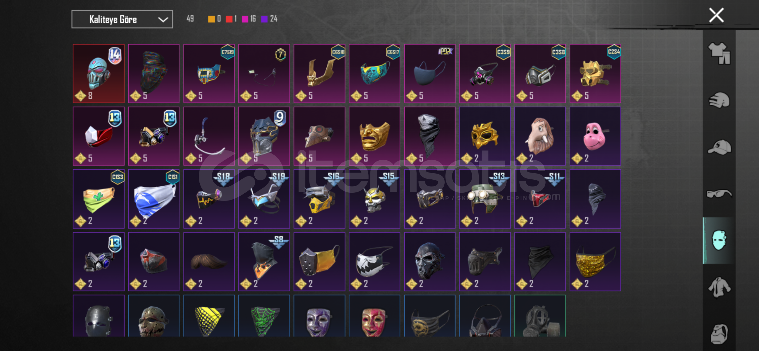Open the cap hat category
Screen dimensions: 759x351
719,147
